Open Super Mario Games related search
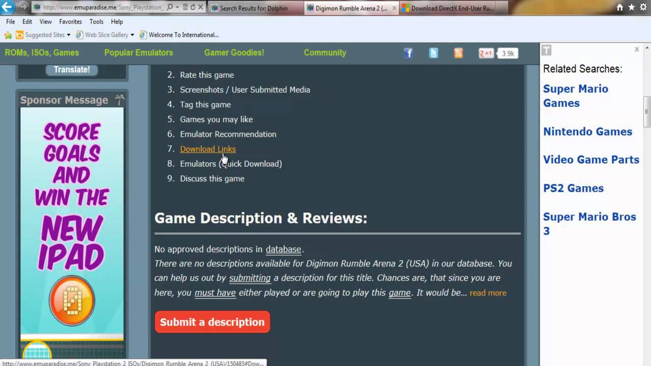 (x=575, y=96)
